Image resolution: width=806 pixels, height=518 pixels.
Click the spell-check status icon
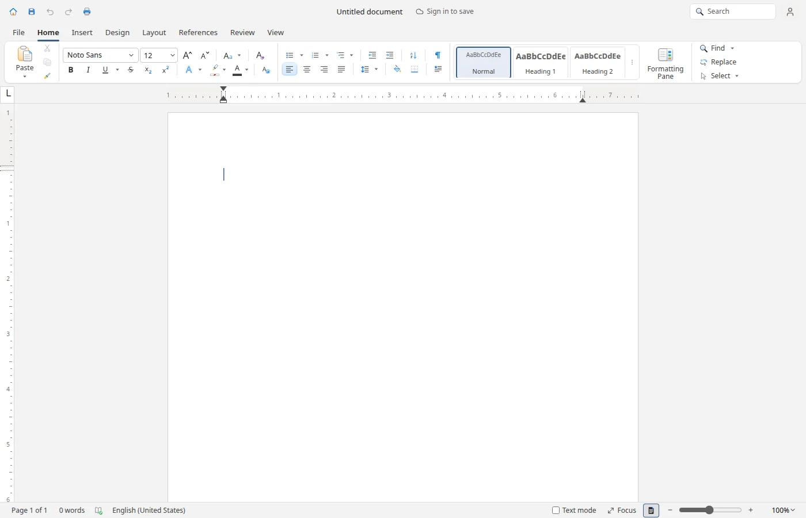point(98,511)
